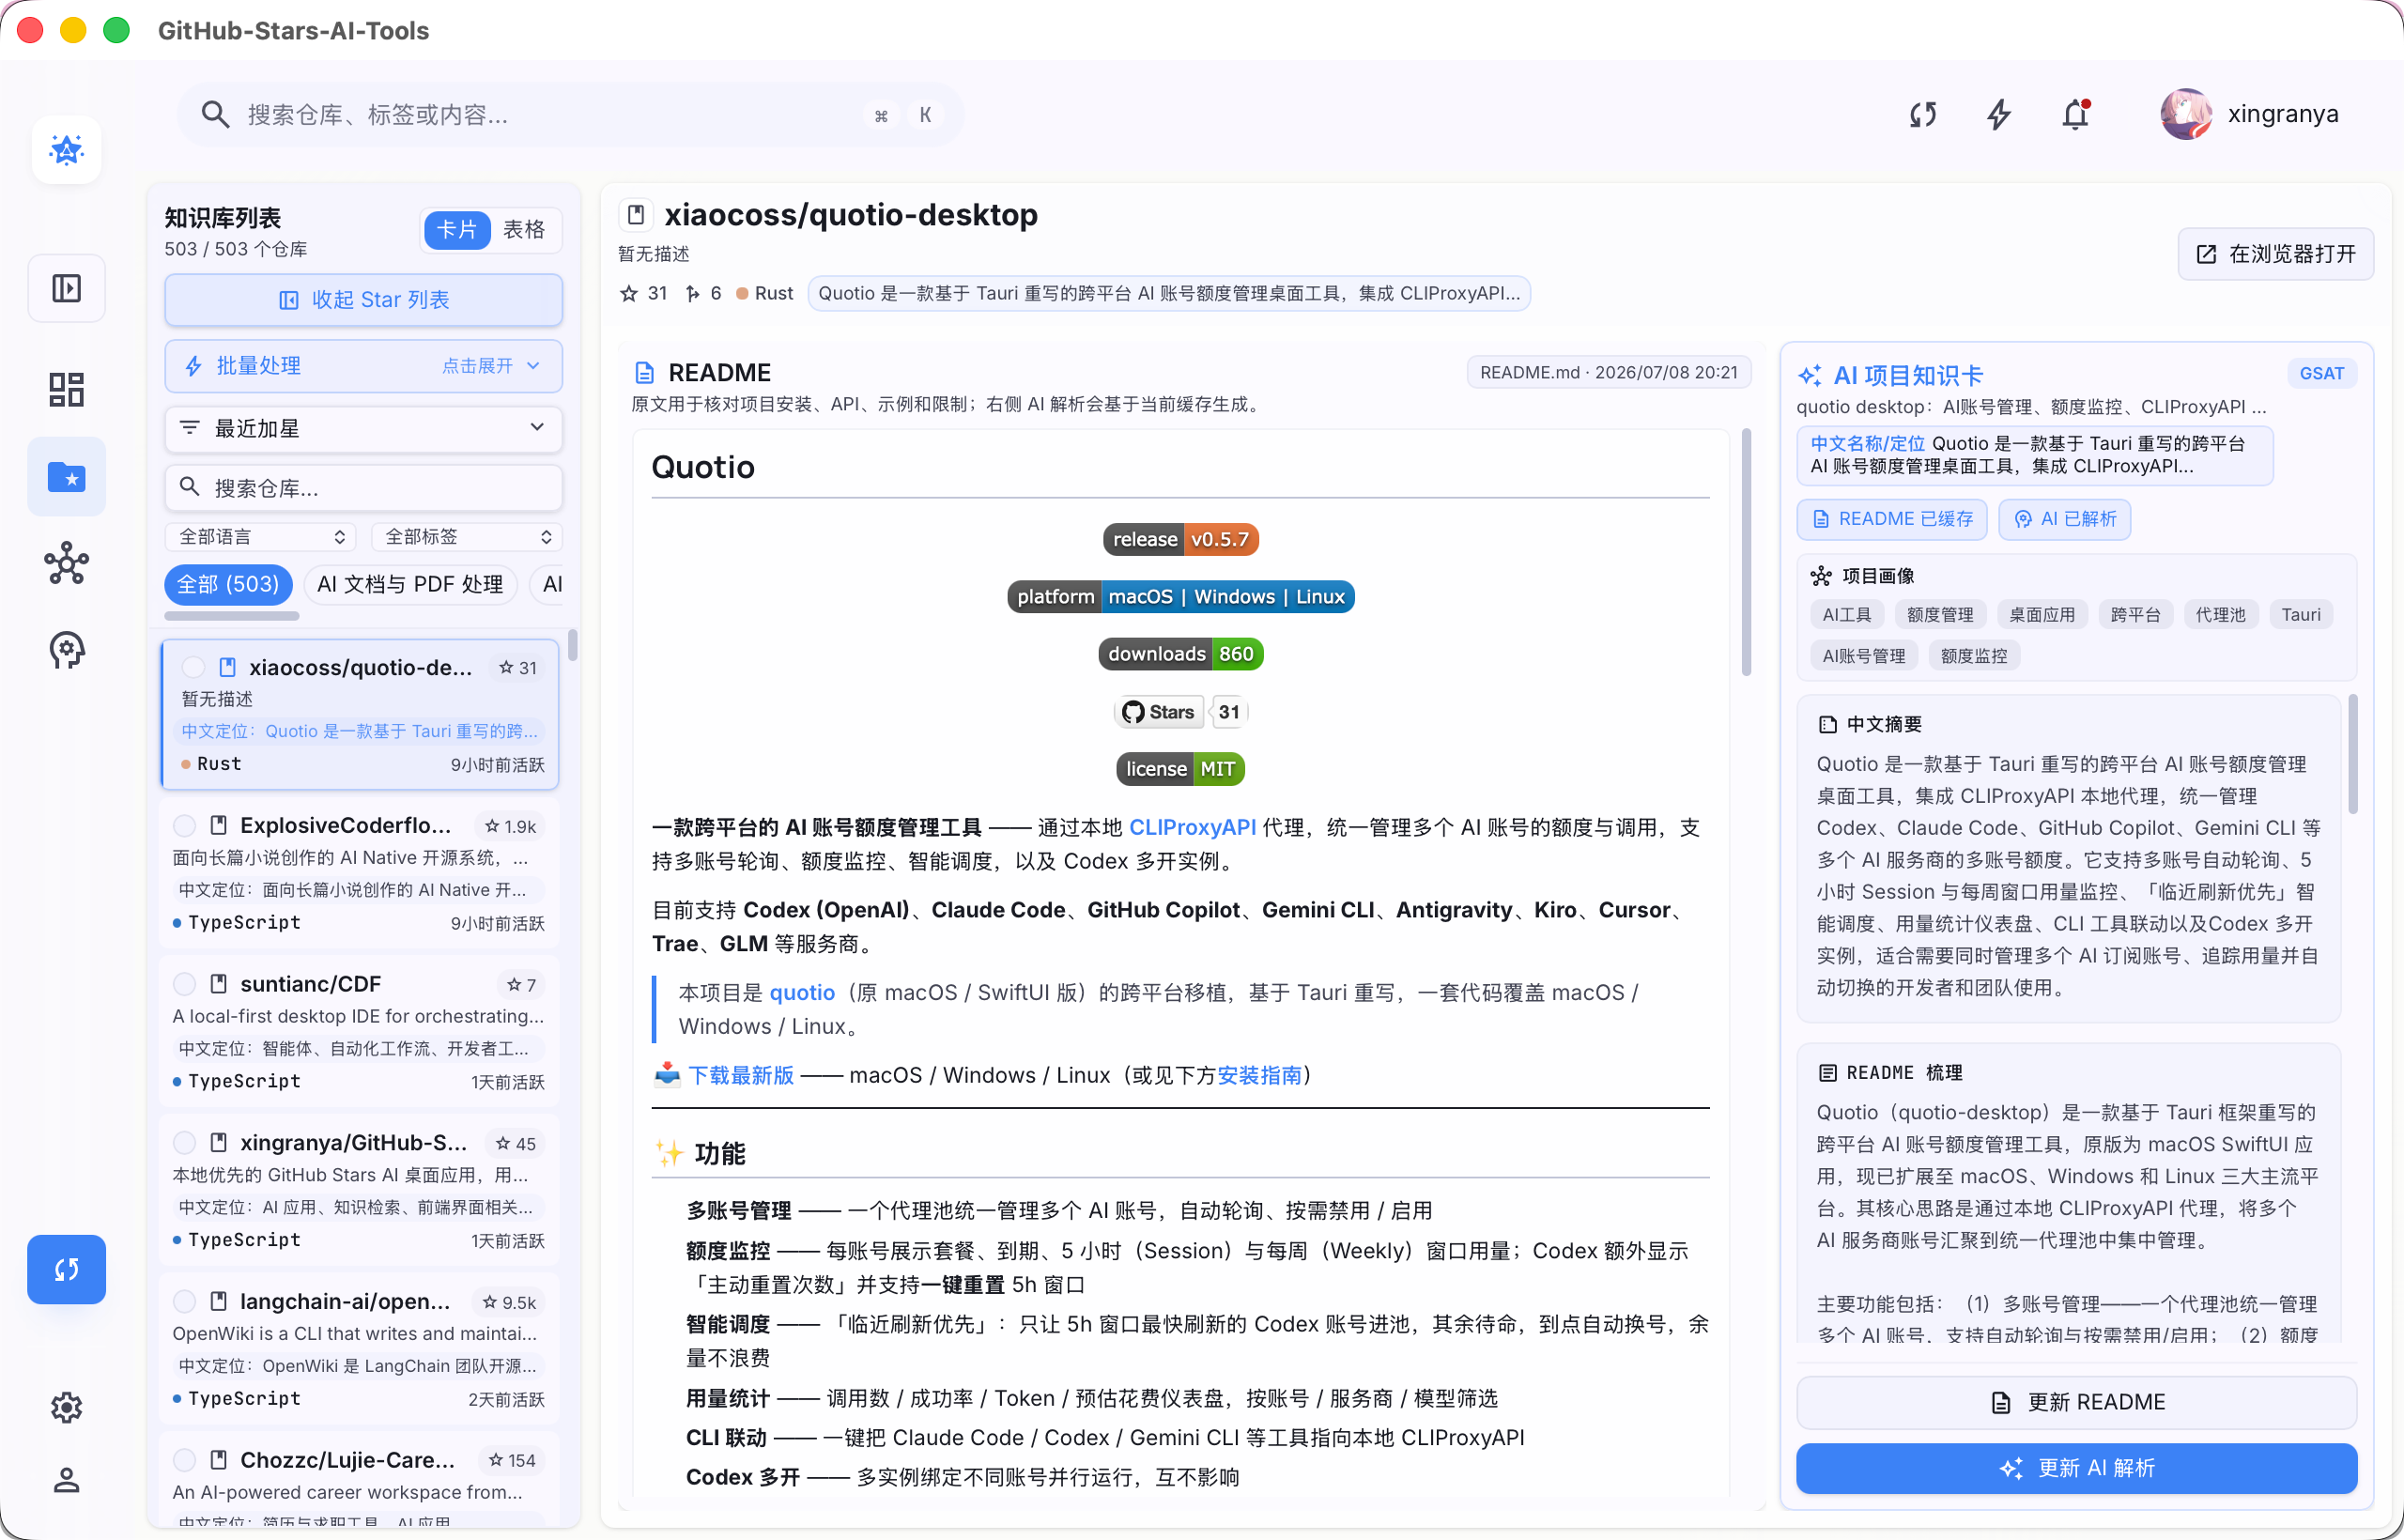This screenshot has width=2404, height=1540.
Task: Collapse the Star list with 收起 Star 列表
Action: [x=363, y=300]
